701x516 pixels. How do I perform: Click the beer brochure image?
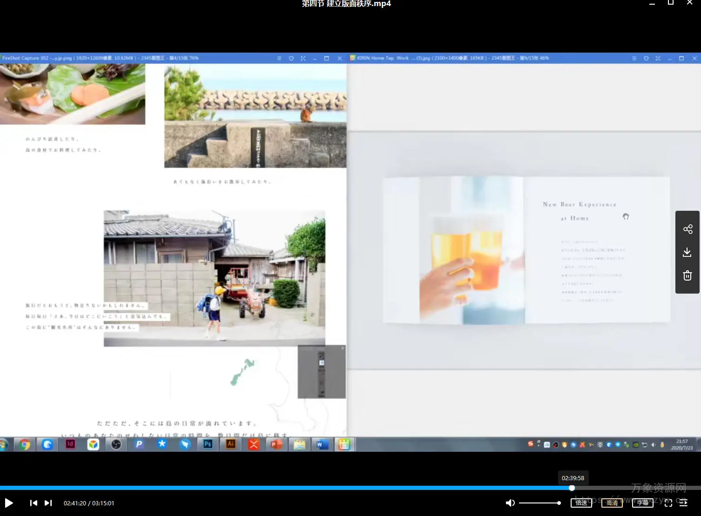click(526, 250)
